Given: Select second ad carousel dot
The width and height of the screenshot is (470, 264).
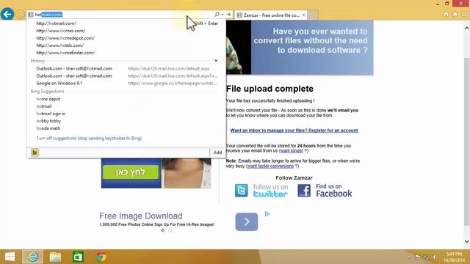Looking at the screenshot, I should pyautogui.click(x=170, y=230).
